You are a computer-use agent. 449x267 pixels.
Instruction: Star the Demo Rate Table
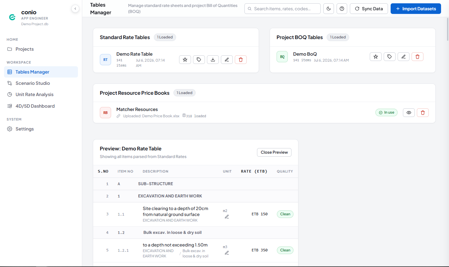coord(185,60)
